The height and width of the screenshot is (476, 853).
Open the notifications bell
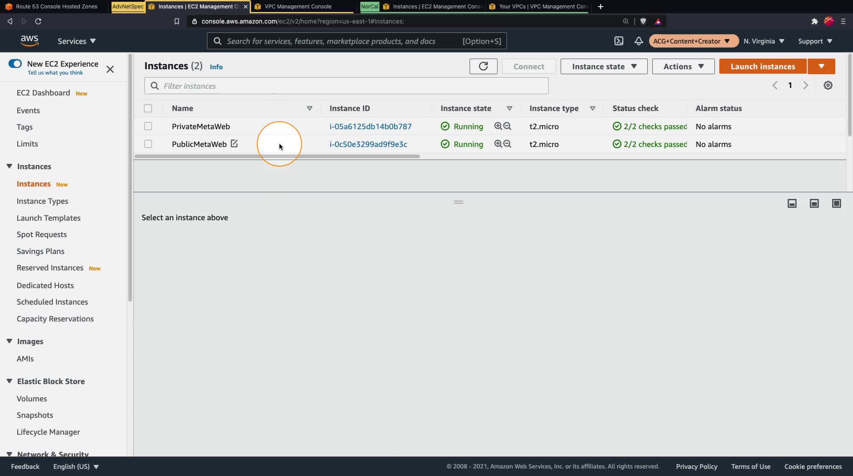pyautogui.click(x=638, y=41)
